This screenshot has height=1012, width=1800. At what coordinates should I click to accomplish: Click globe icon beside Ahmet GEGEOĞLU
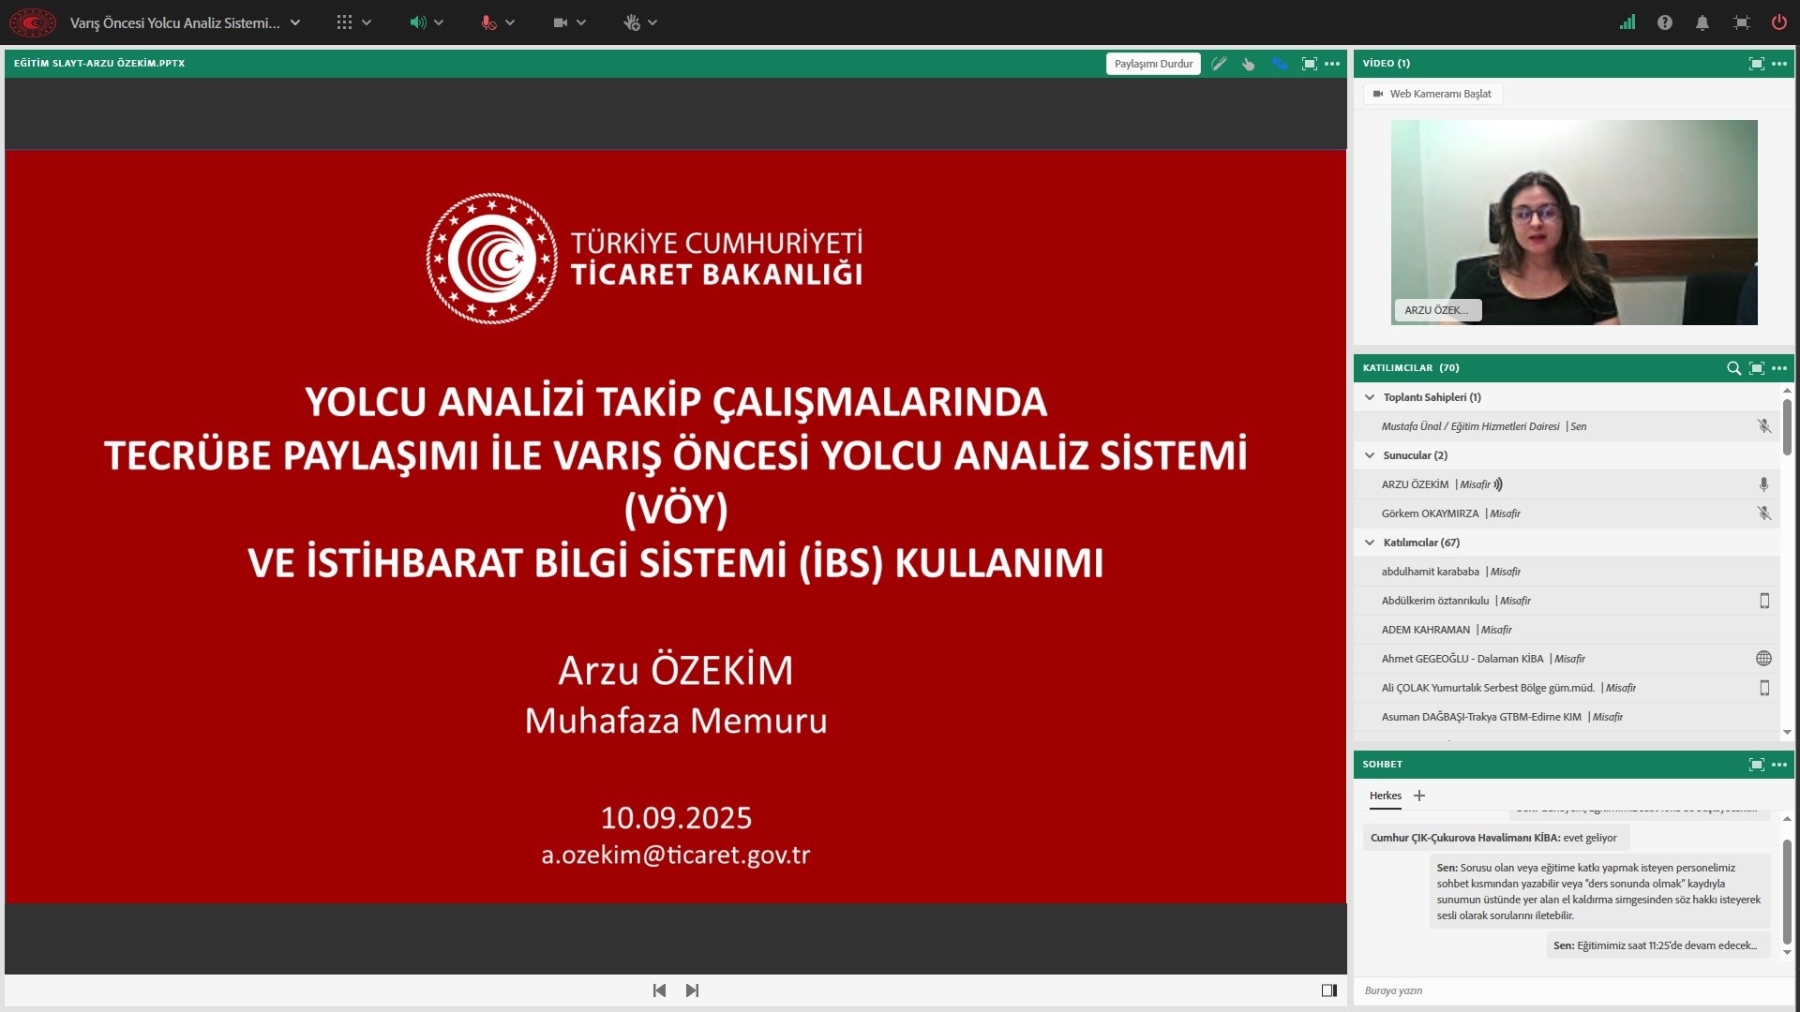1763,659
